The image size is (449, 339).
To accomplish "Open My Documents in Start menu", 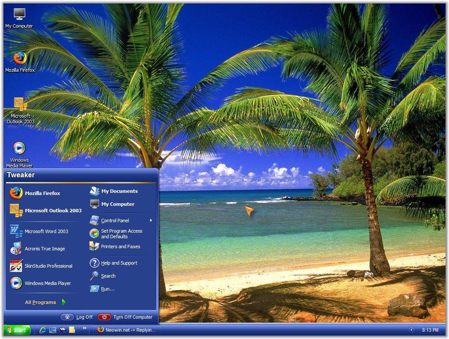I will [121, 191].
